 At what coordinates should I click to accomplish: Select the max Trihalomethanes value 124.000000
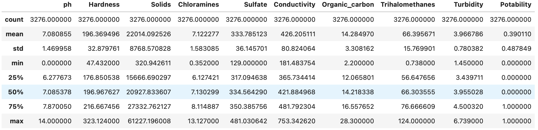(416, 121)
